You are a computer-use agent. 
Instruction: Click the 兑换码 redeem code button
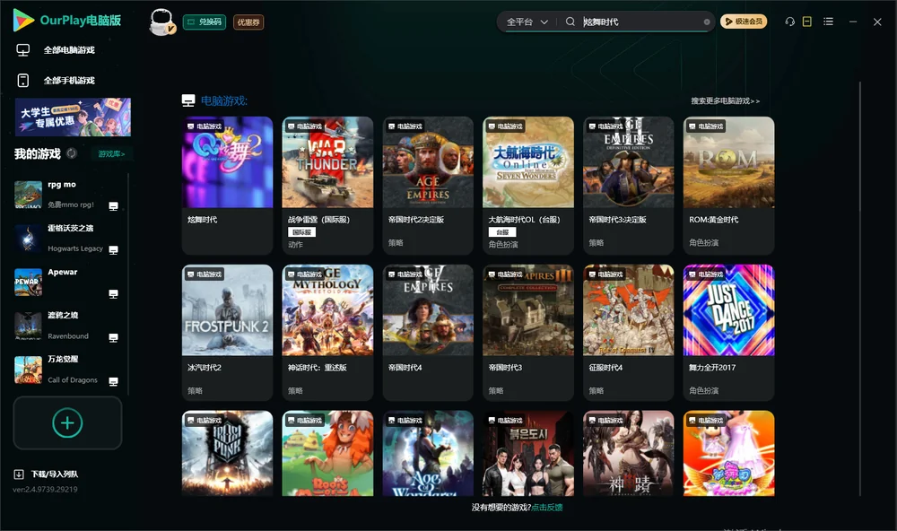point(205,22)
